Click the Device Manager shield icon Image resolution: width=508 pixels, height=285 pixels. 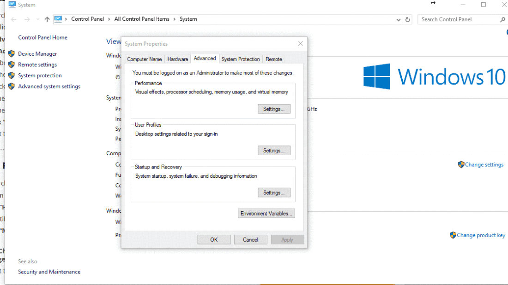click(x=12, y=54)
